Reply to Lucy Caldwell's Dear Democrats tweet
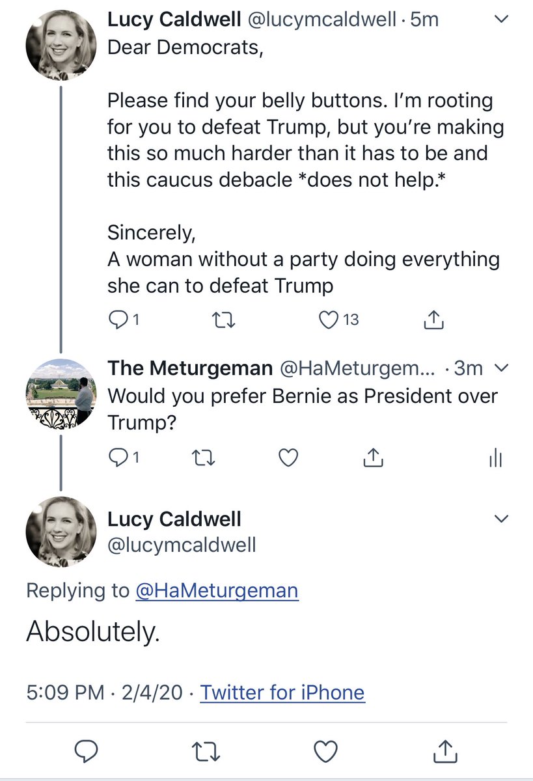The width and height of the screenshot is (533, 781). [x=117, y=320]
